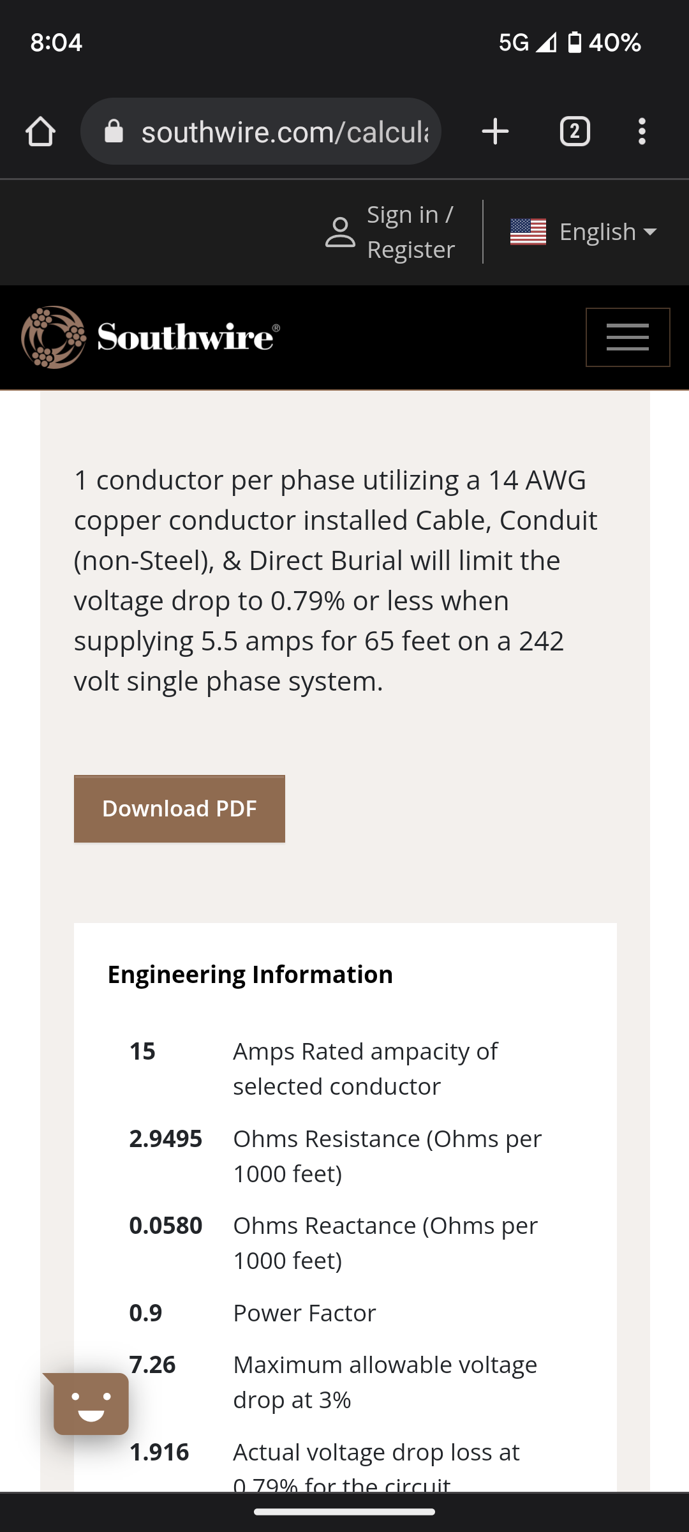The height and width of the screenshot is (1532, 689).
Task: Click the US flag language selector
Action: point(528,232)
